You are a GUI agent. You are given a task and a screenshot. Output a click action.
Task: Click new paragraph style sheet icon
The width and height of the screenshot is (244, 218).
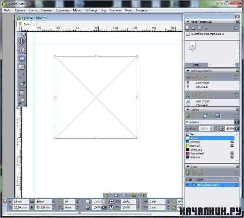coord(188,76)
